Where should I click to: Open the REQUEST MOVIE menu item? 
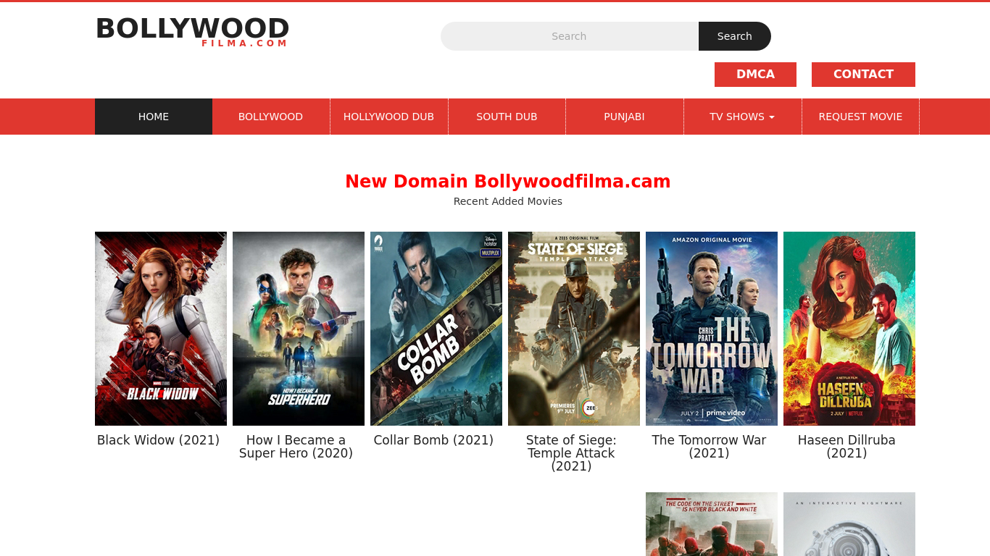pyautogui.click(x=860, y=117)
